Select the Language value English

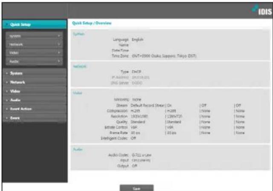pos(137,40)
